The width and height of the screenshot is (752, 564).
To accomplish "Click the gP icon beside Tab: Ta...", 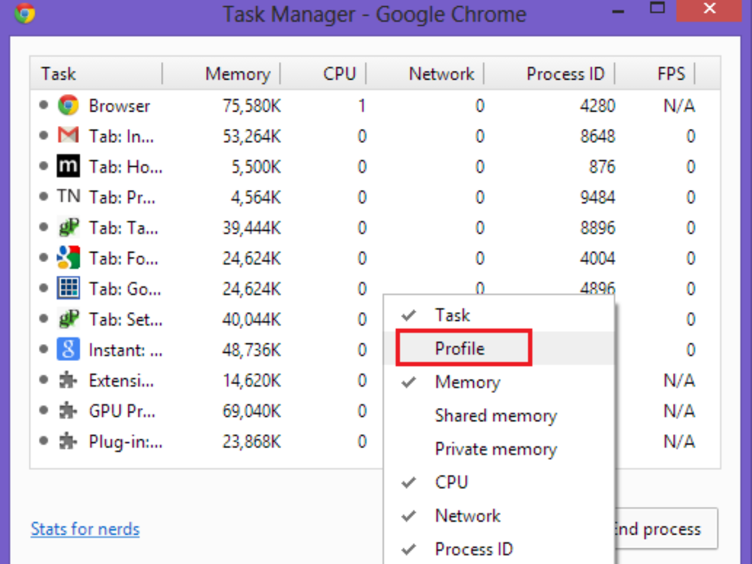I will click(x=68, y=227).
